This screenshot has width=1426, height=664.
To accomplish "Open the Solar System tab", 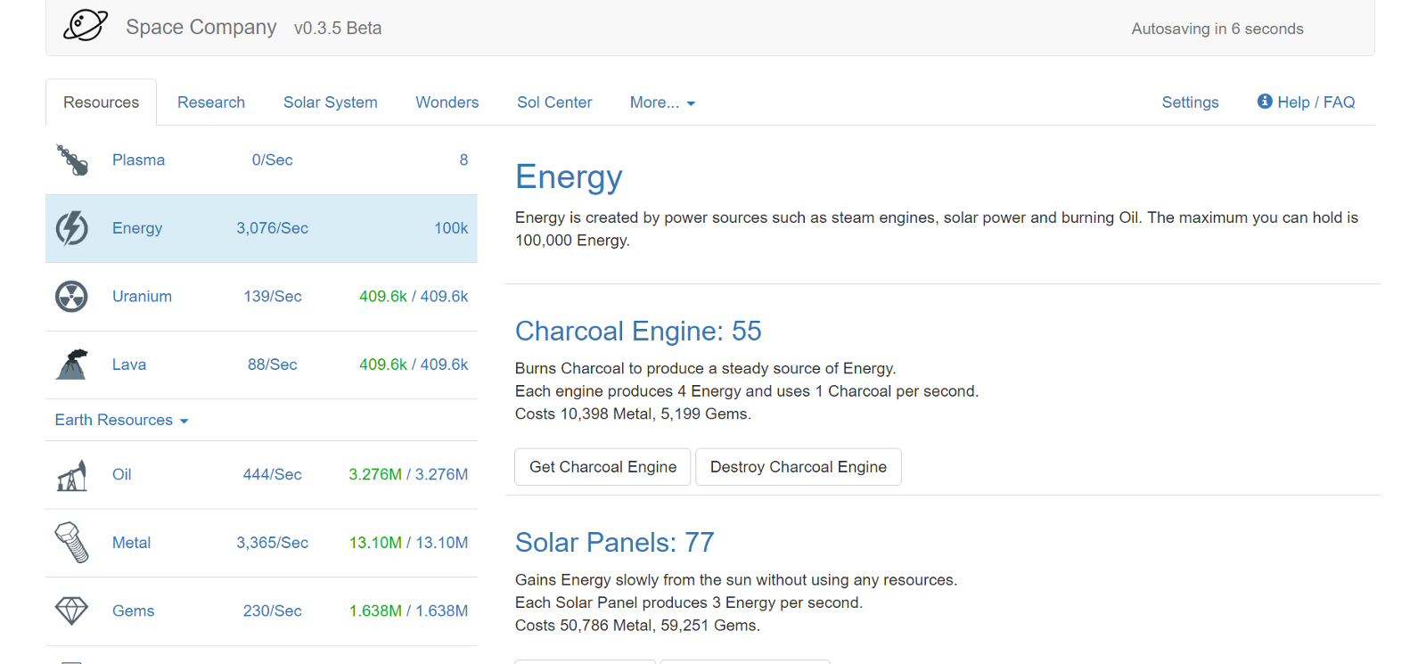I will tap(331, 102).
